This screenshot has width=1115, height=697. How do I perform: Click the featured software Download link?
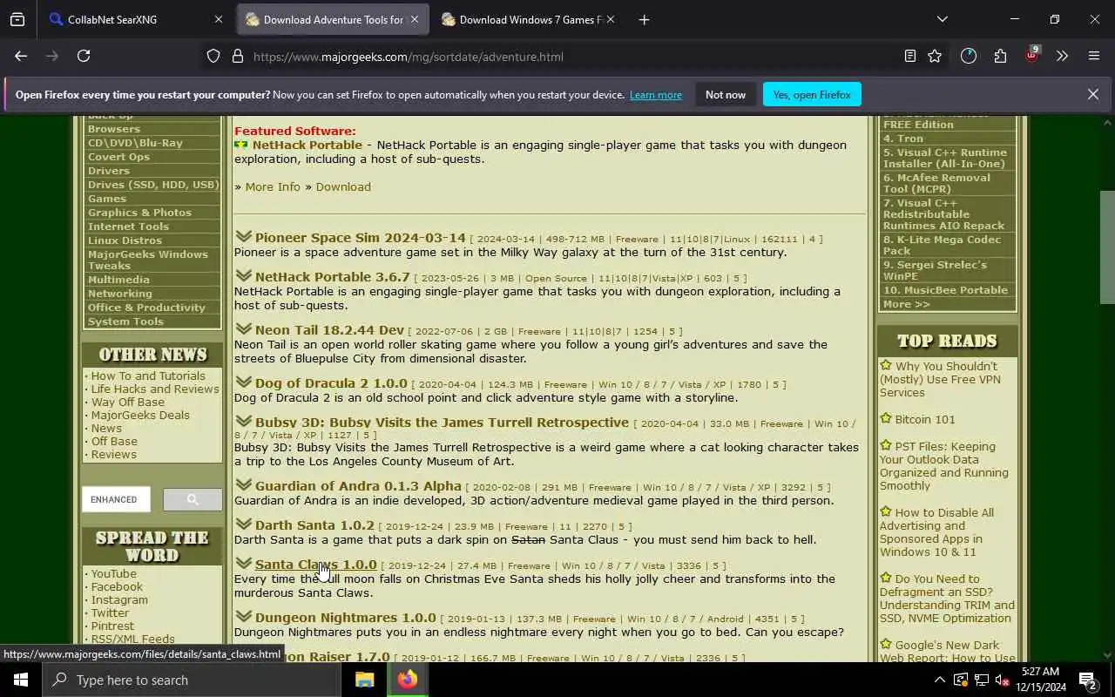343,186
